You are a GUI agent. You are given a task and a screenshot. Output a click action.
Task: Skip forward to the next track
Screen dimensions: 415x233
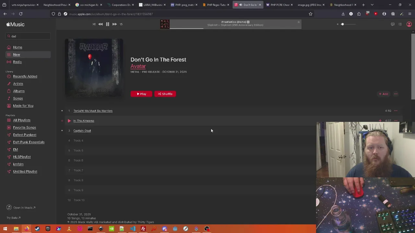[114, 24]
